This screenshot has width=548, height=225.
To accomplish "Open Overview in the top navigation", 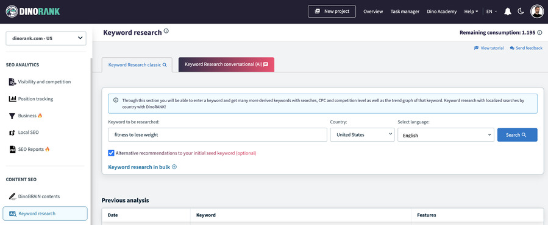I will tap(373, 12).
